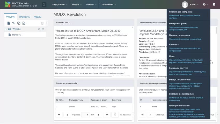Go to first page of online users

coord(59,115)
